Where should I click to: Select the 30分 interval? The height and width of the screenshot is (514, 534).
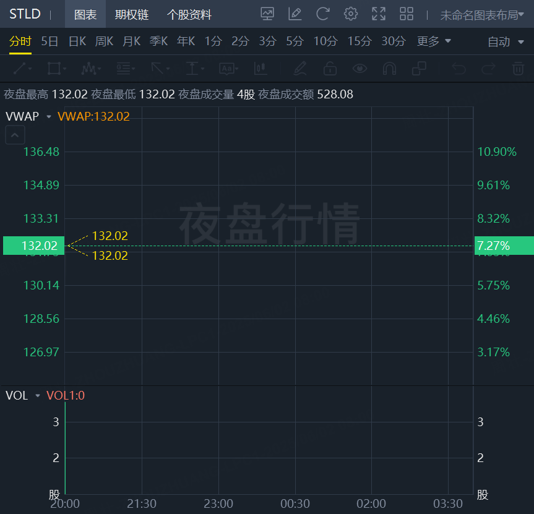coord(394,41)
